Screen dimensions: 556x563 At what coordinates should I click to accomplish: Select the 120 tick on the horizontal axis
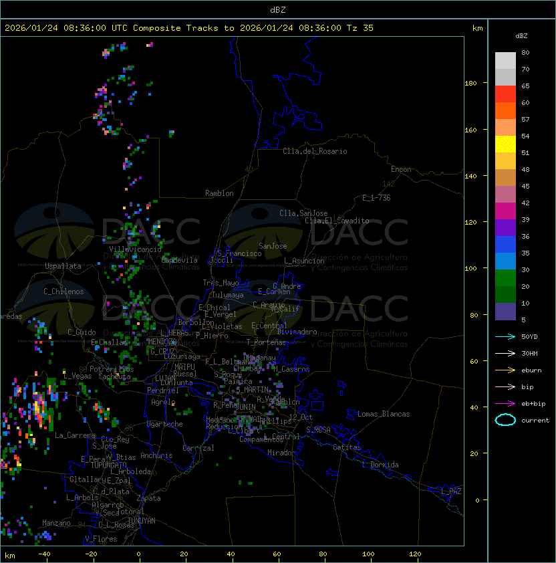click(x=415, y=554)
